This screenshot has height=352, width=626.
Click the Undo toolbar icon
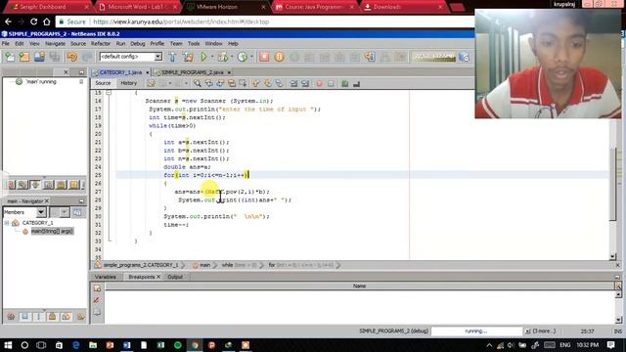pos(72,57)
